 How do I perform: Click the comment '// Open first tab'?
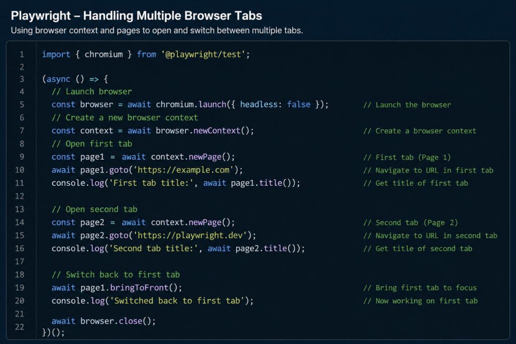tap(92, 144)
